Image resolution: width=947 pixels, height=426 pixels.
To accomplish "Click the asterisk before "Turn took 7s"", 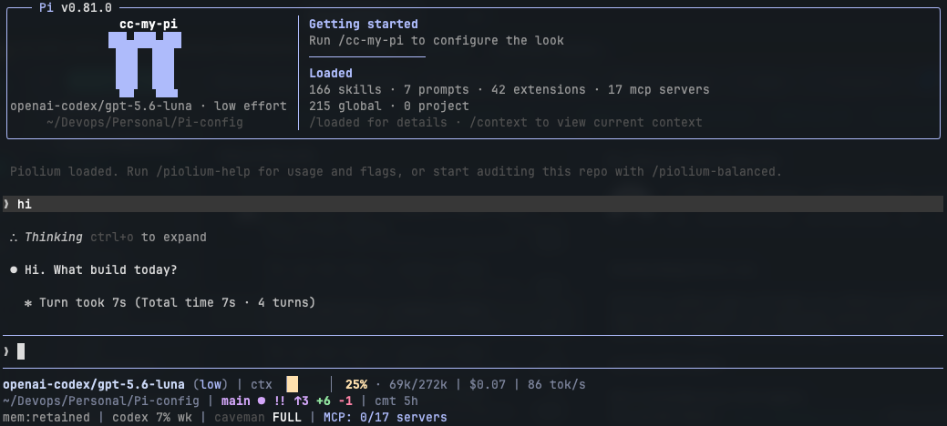I will click(x=27, y=303).
